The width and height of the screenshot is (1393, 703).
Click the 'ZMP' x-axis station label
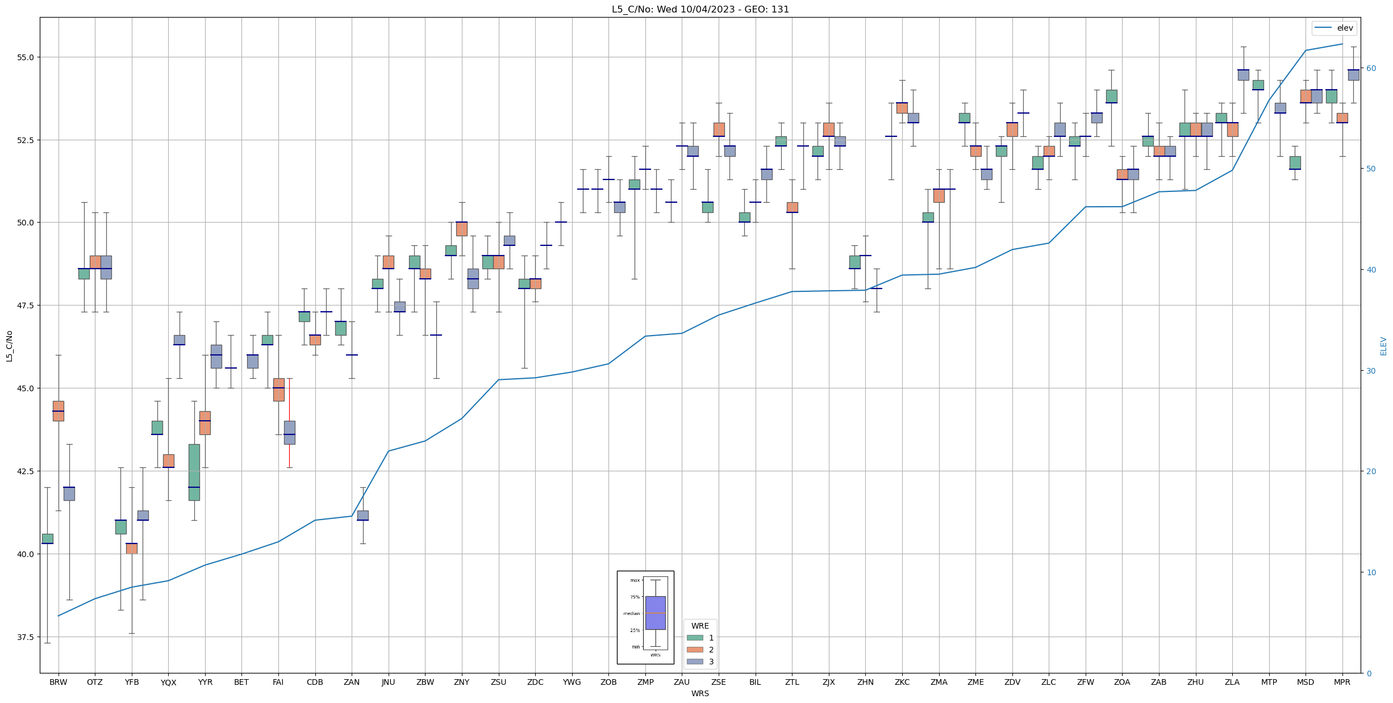(x=645, y=682)
